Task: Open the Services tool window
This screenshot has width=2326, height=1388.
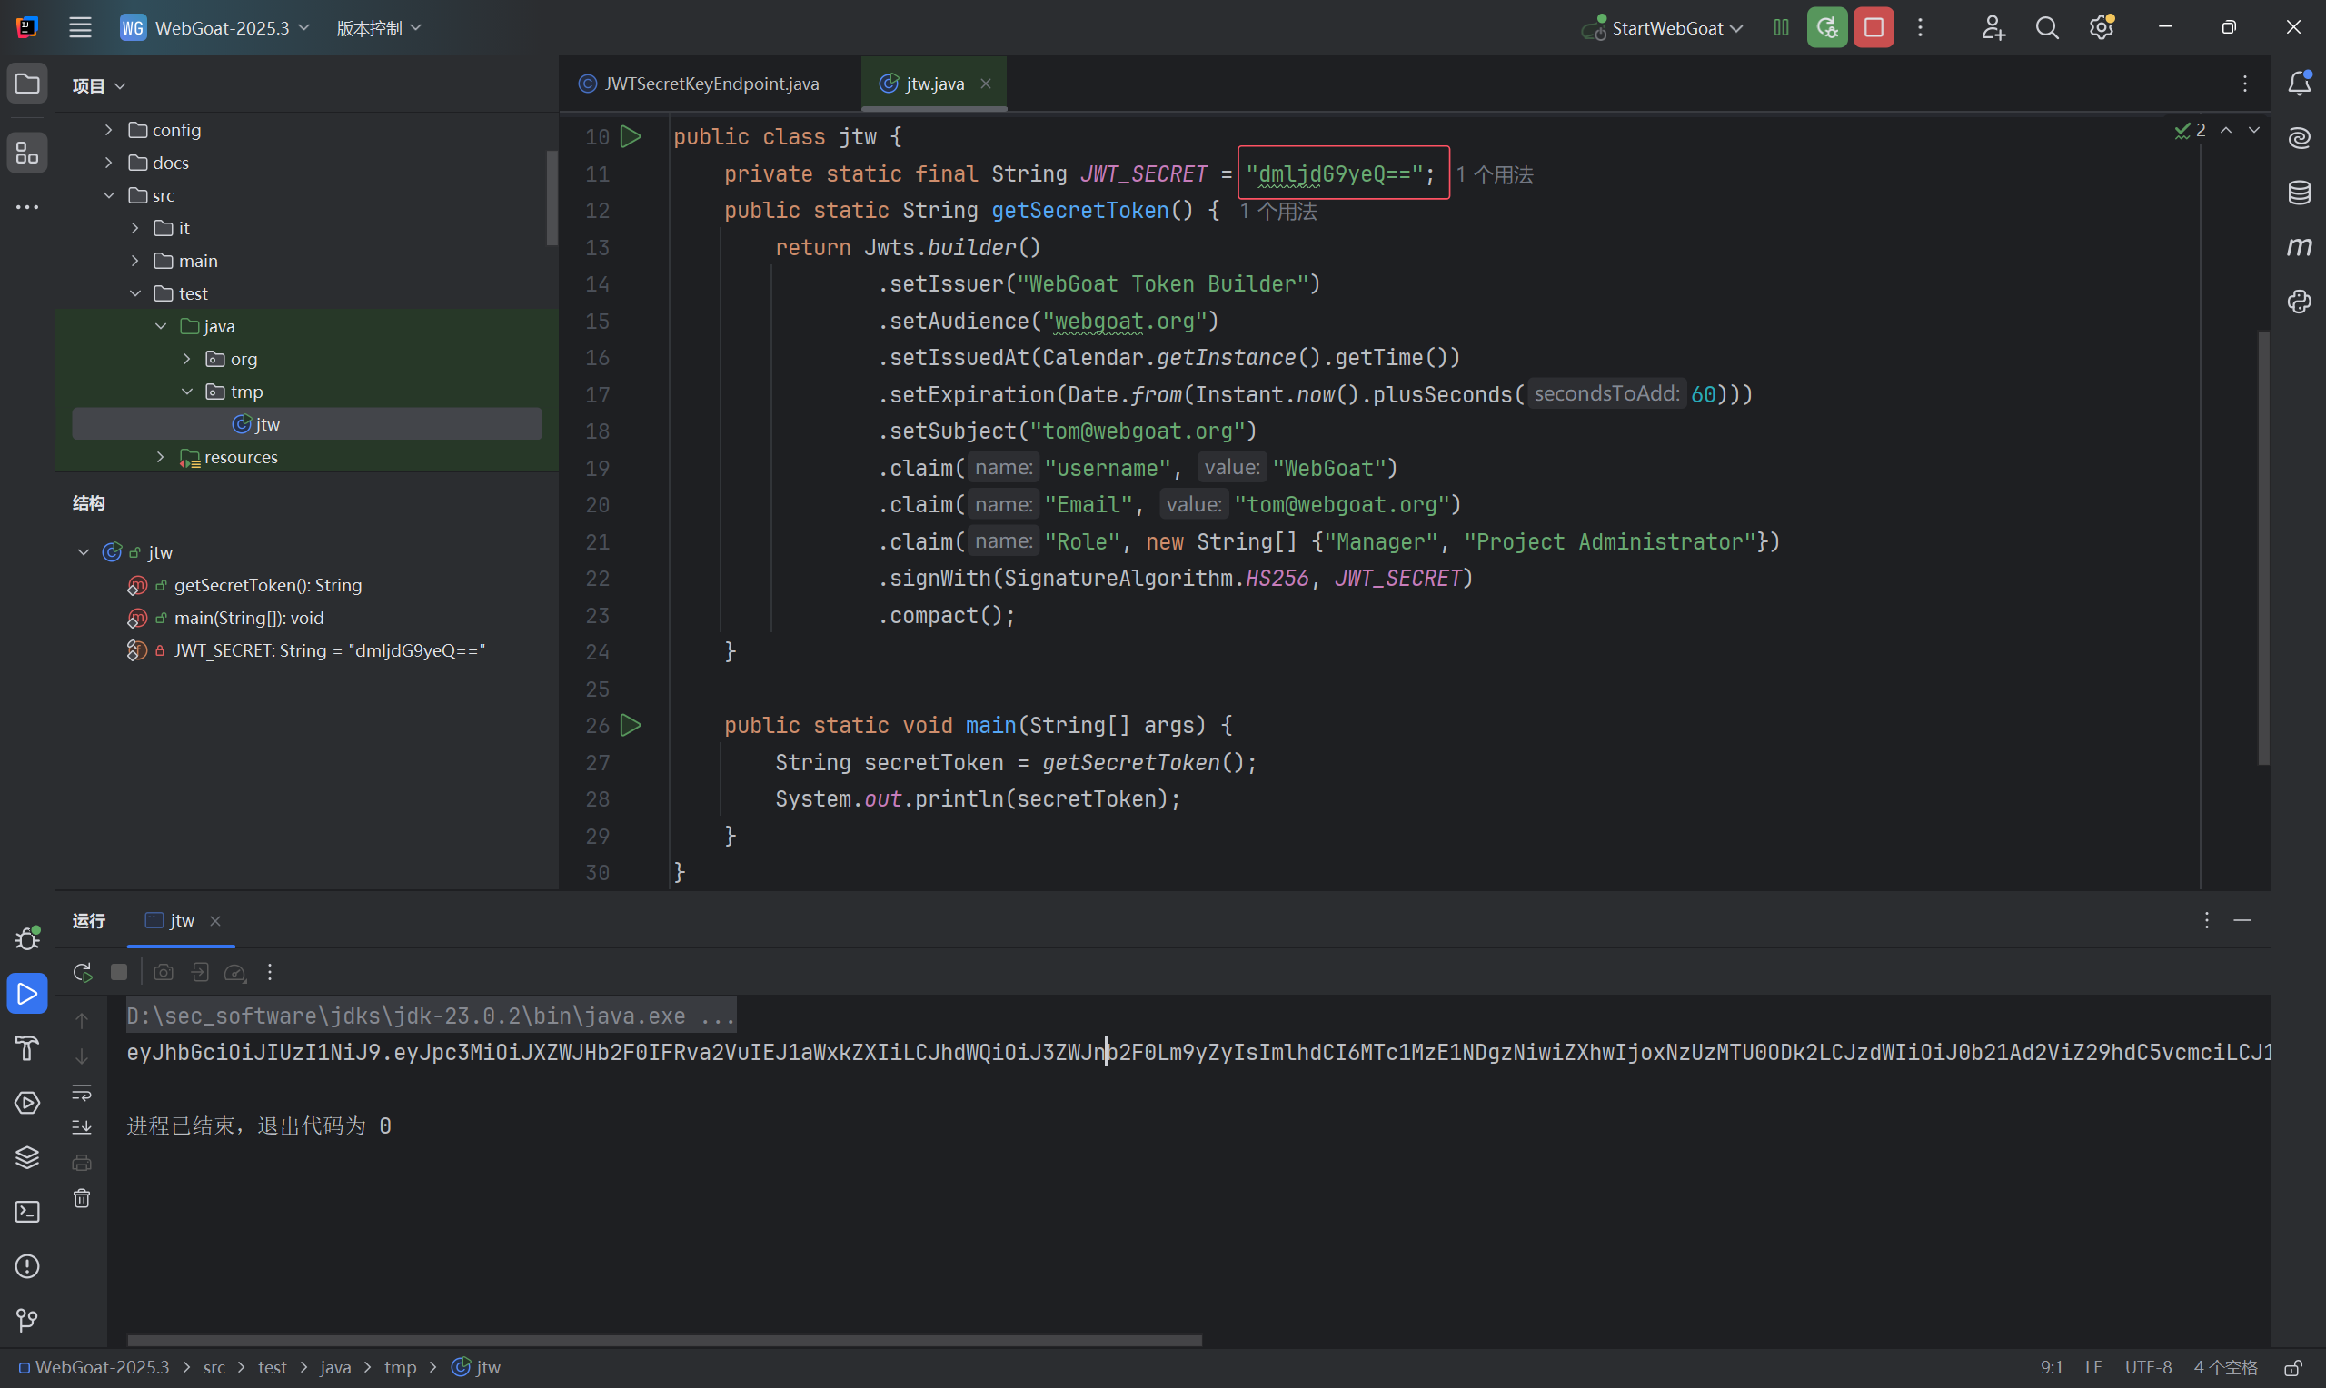Action: point(27,1103)
